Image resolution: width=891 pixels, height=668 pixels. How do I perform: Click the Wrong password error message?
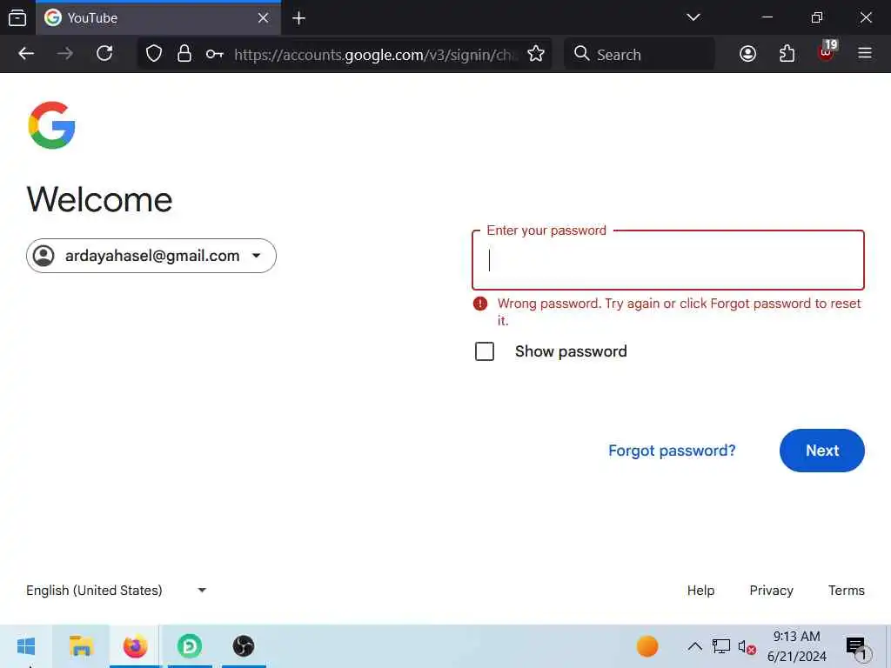coord(679,312)
